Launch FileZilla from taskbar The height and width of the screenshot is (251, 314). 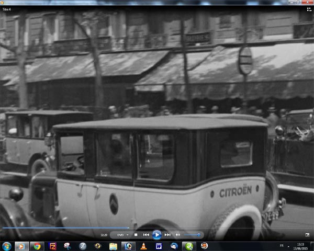(x=52, y=246)
